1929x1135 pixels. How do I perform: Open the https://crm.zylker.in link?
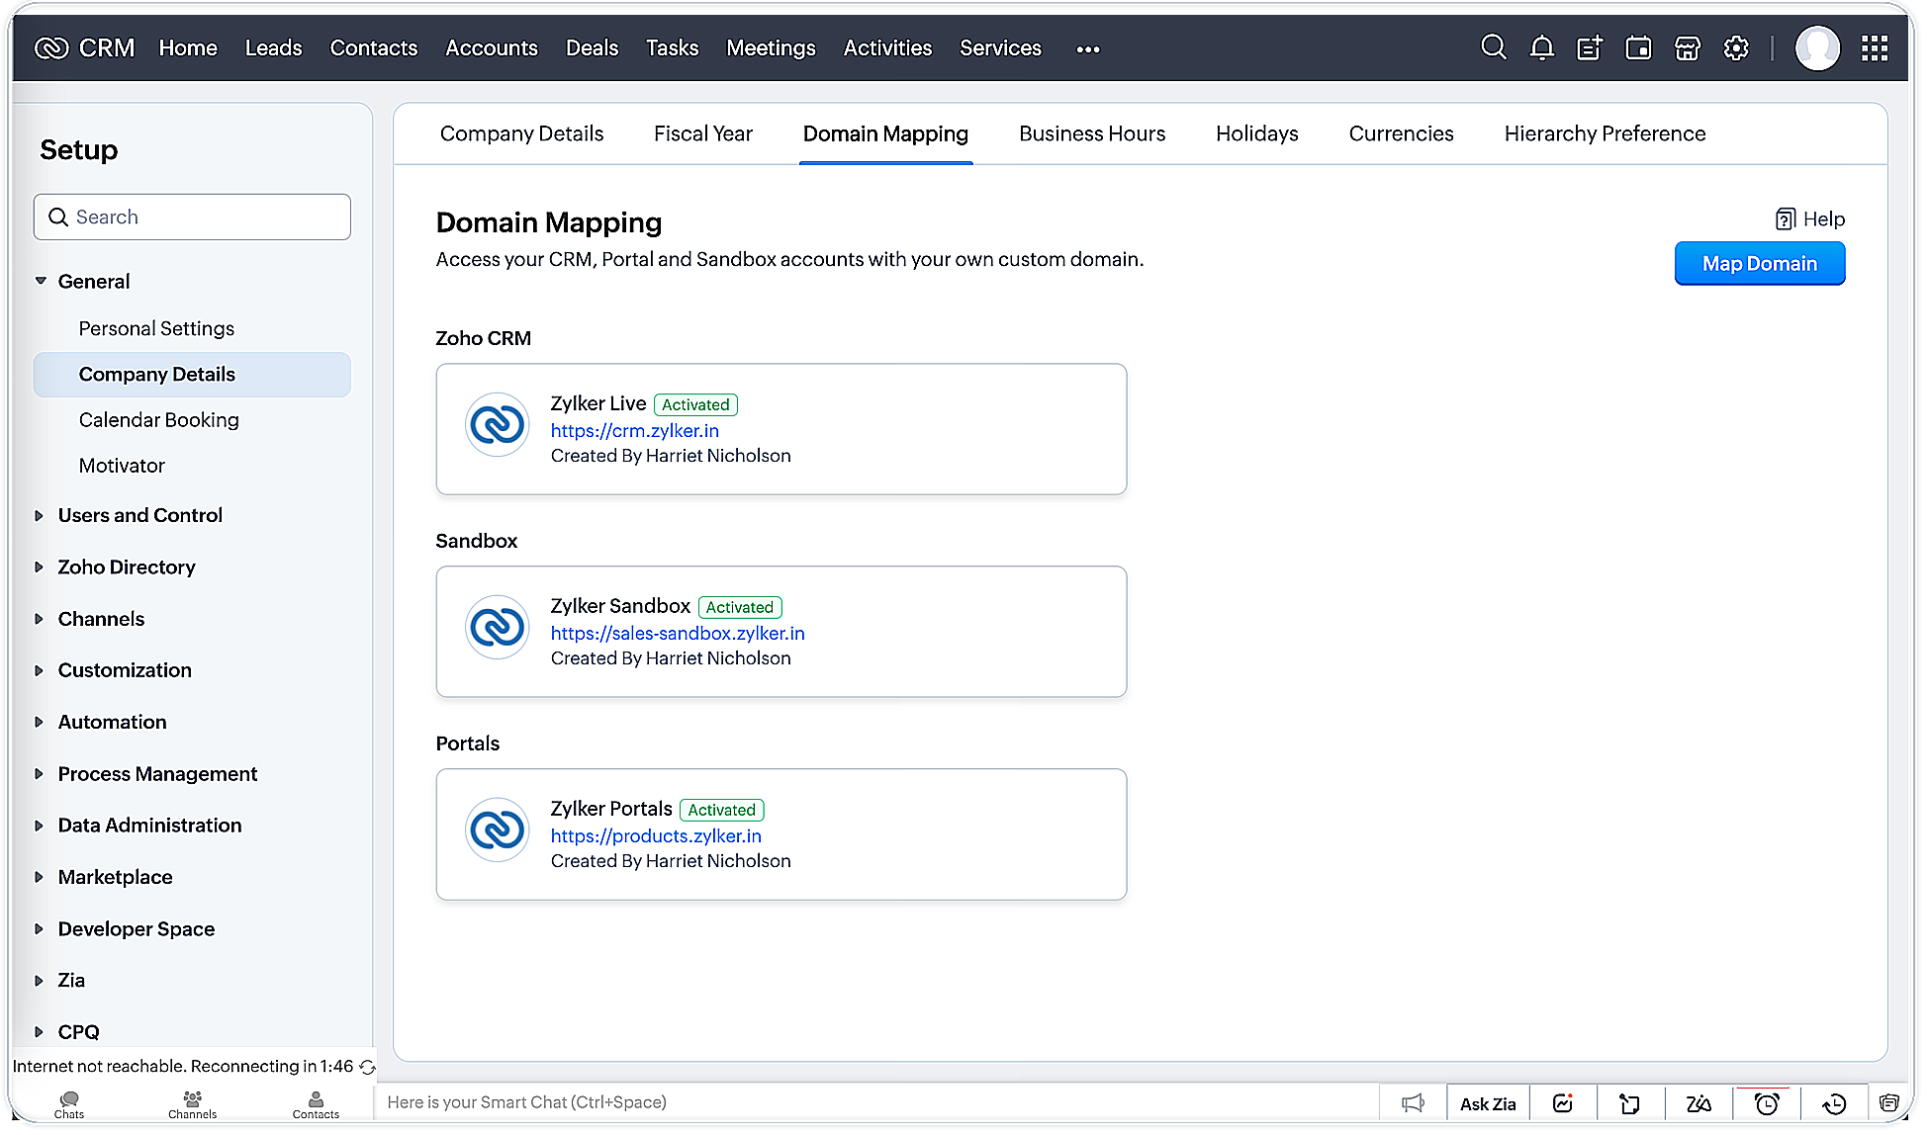coord(634,430)
